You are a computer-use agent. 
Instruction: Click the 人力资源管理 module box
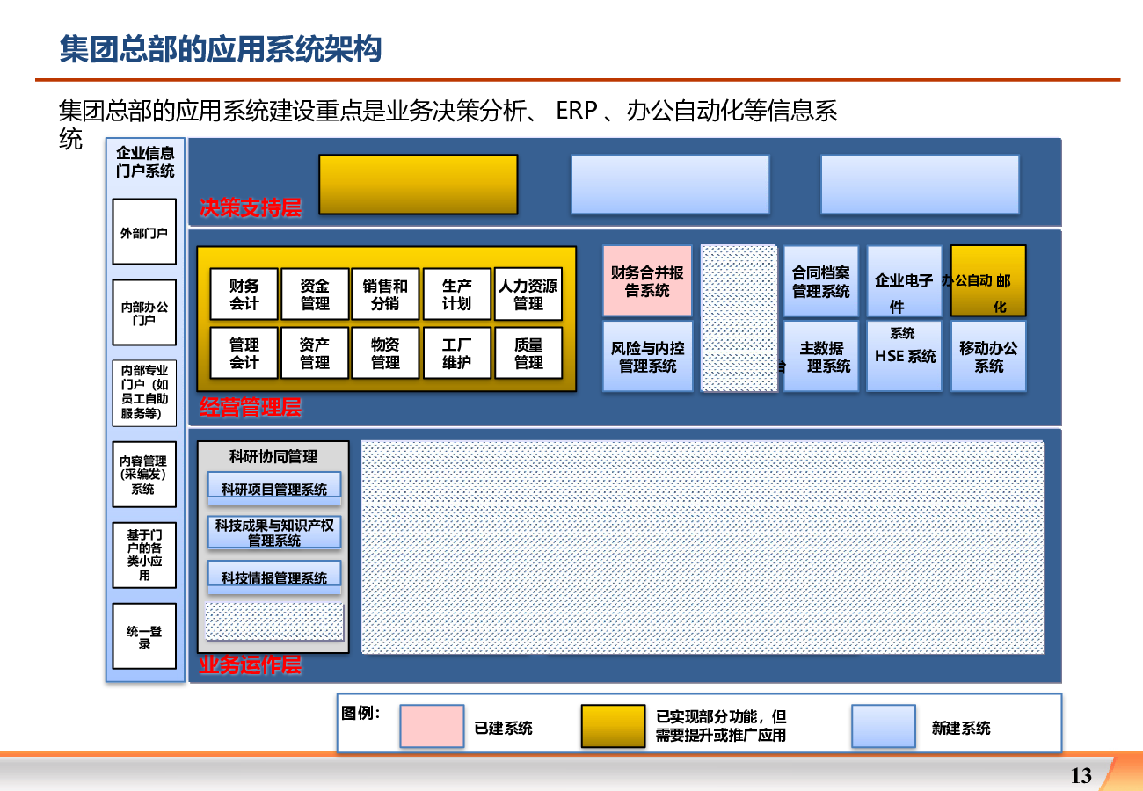528,294
